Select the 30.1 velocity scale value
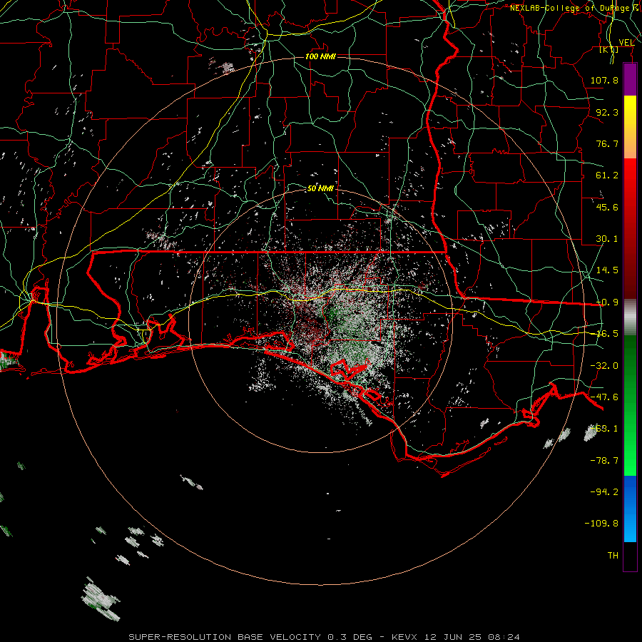 [x=607, y=239]
